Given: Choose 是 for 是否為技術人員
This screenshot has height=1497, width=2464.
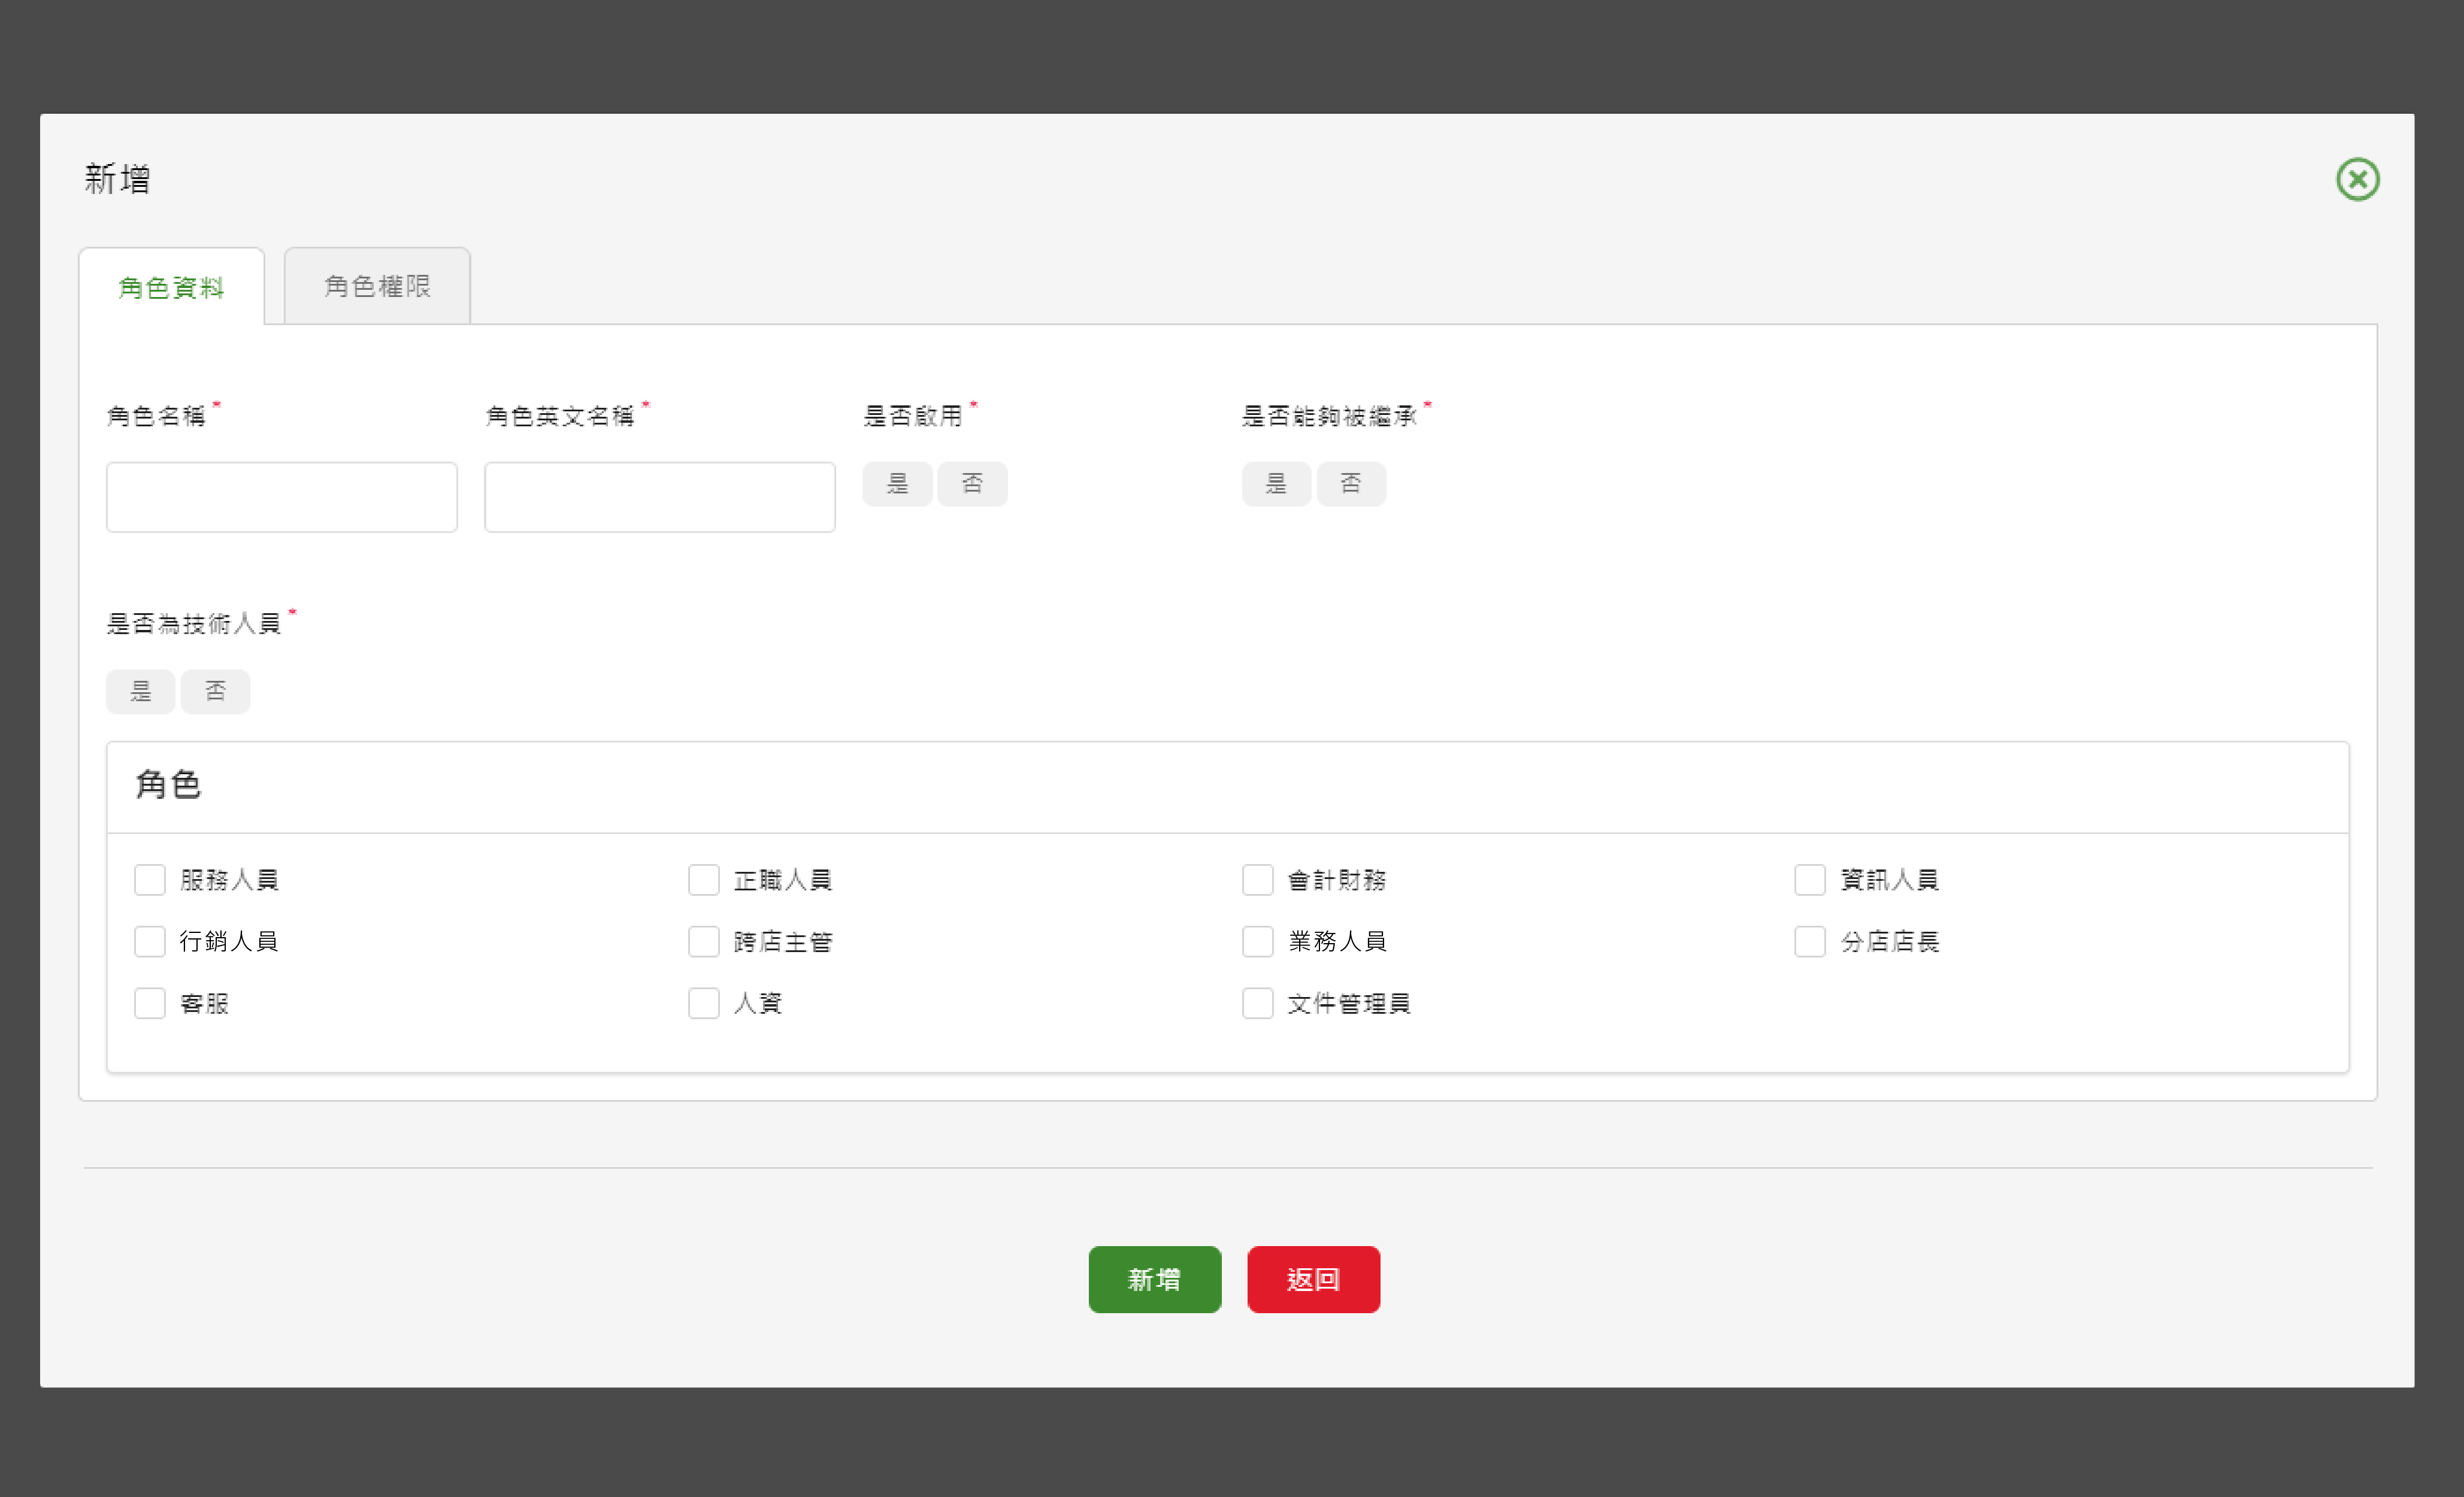Looking at the screenshot, I should 141,691.
